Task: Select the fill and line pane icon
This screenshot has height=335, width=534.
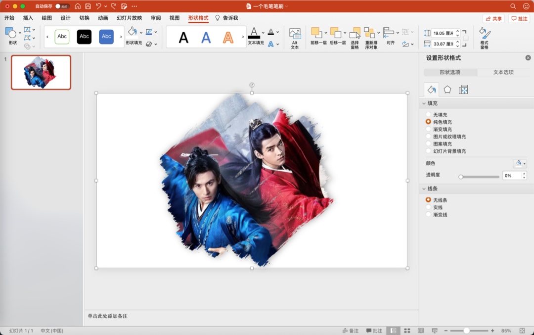Action: 432,90
